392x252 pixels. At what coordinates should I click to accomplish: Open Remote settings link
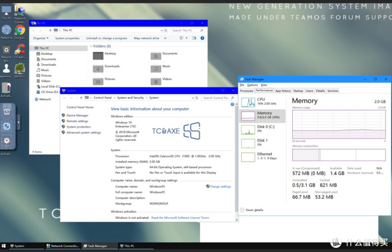(77, 121)
